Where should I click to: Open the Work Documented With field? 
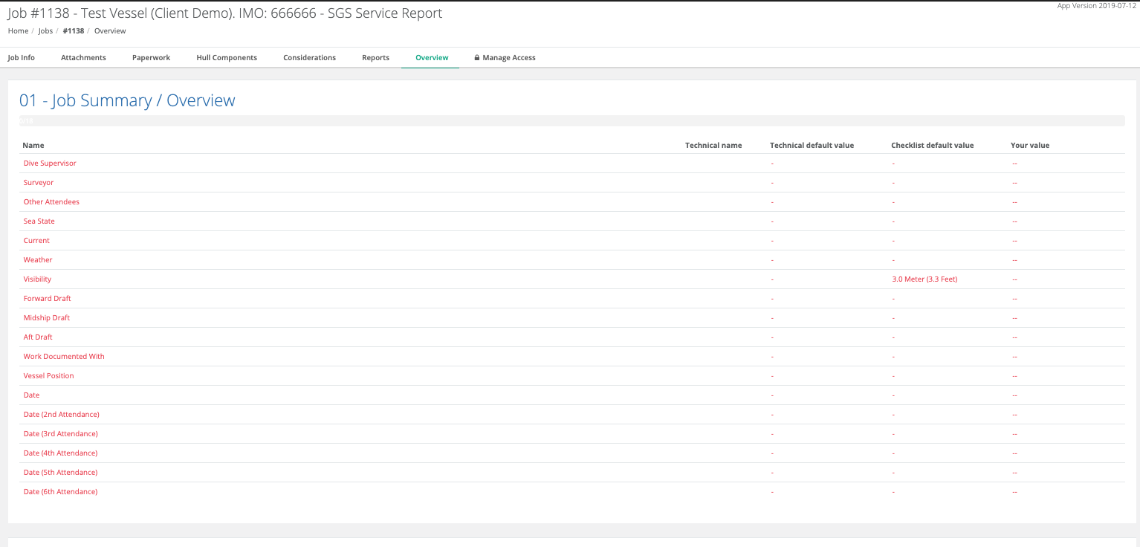tap(64, 356)
